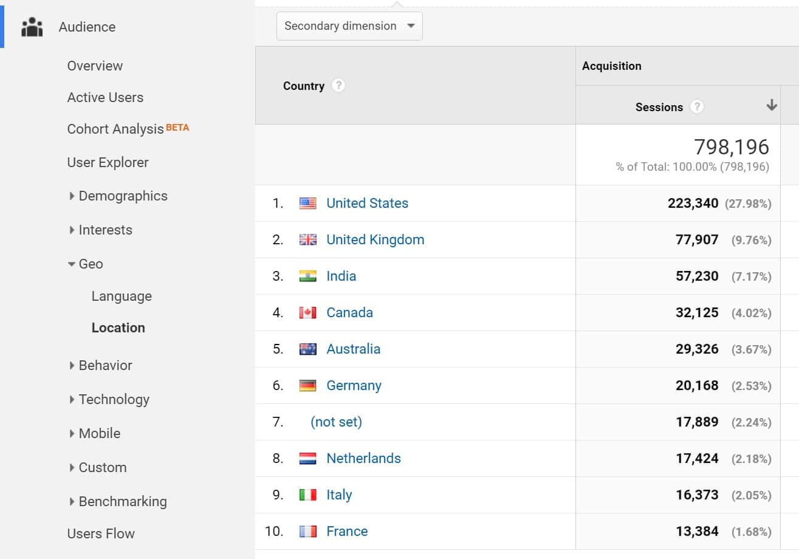Viewport: 799px width, 559px height.
Task: Click the Audience people icon in sidebar
Action: [x=32, y=27]
